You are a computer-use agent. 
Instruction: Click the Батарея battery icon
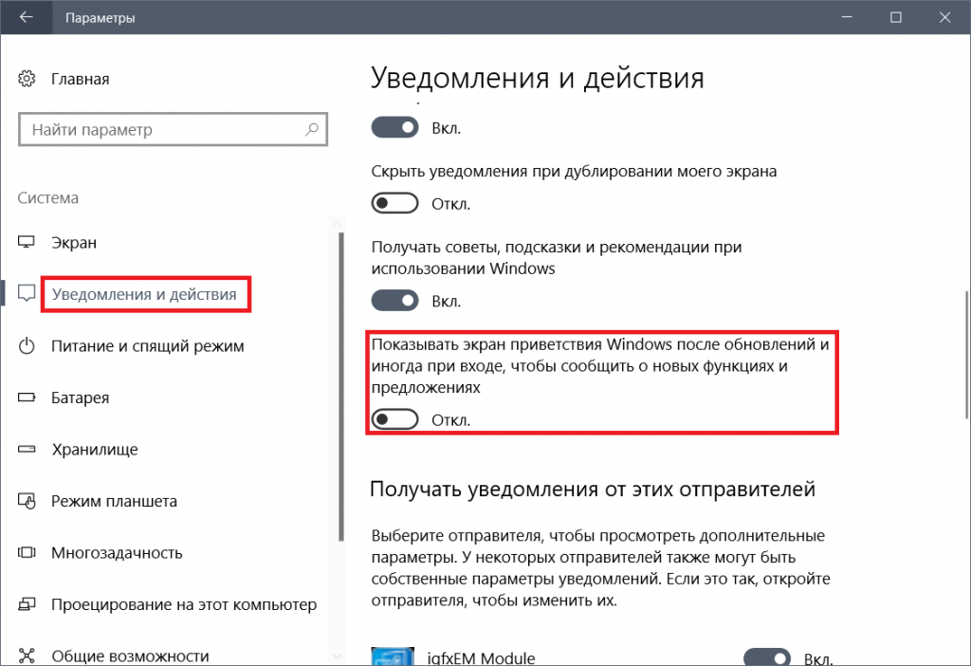click(27, 398)
